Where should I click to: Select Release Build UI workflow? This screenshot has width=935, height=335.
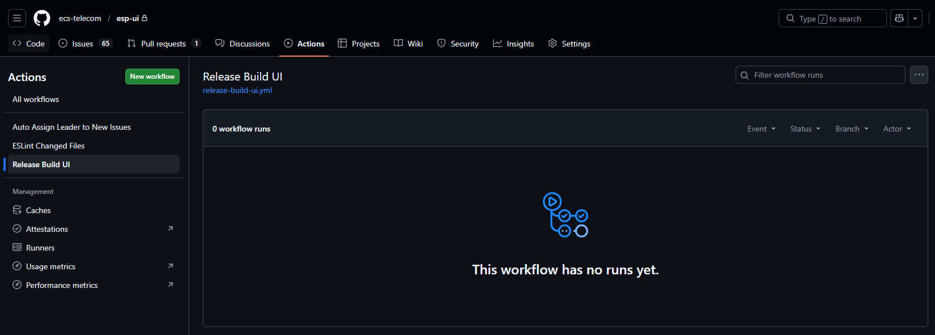pos(93,164)
